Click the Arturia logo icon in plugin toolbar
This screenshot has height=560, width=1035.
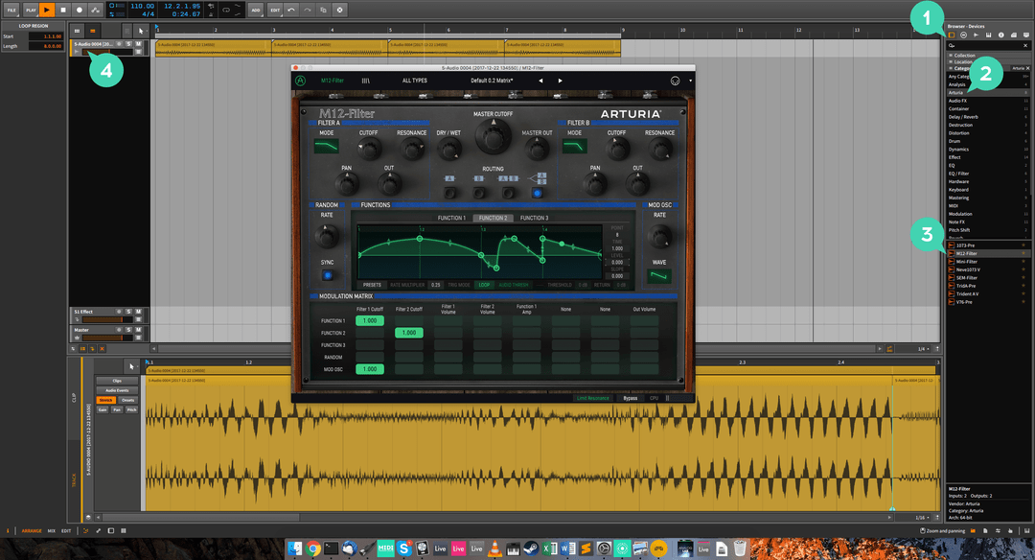pos(300,81)
